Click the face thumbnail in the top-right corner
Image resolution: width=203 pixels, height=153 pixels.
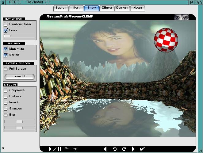(x=182, y=17)
